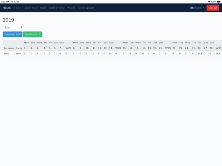Image resolution: width=222 pixels, height=166 pixels.
Task: Click the UK flag icon
Action: pyautogui.click(x=192, y=8)
